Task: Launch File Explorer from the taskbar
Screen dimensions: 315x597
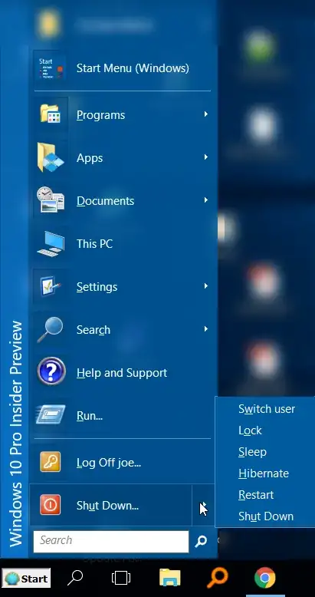Action: pos(169,578)
